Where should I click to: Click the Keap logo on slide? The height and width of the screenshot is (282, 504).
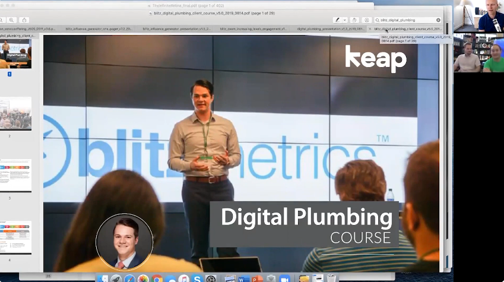(376, 59)
